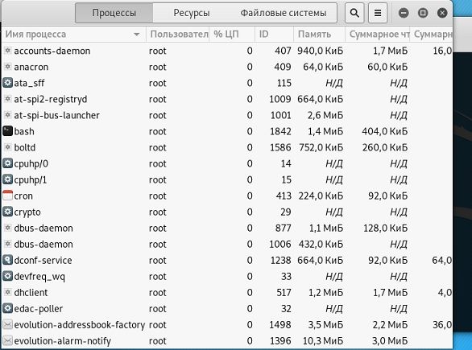Sort by Память column header
This screenshot has height=350, width=472.
319,35
